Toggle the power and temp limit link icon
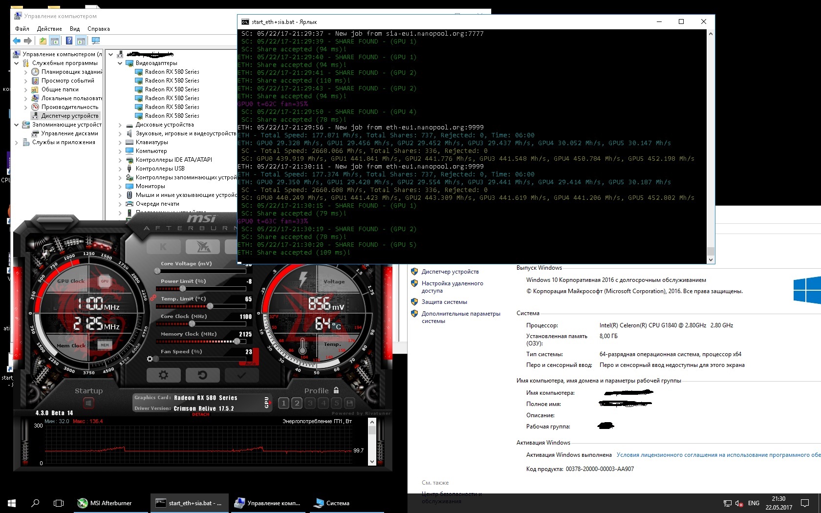 click(153, 298)
